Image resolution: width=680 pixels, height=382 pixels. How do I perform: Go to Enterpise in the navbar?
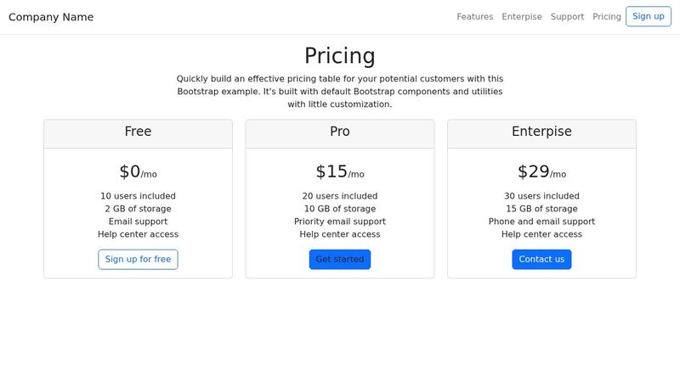(x=522, y=17)
